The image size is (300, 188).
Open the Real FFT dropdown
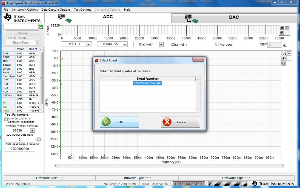pyautogui.click(x=89, y=44)
